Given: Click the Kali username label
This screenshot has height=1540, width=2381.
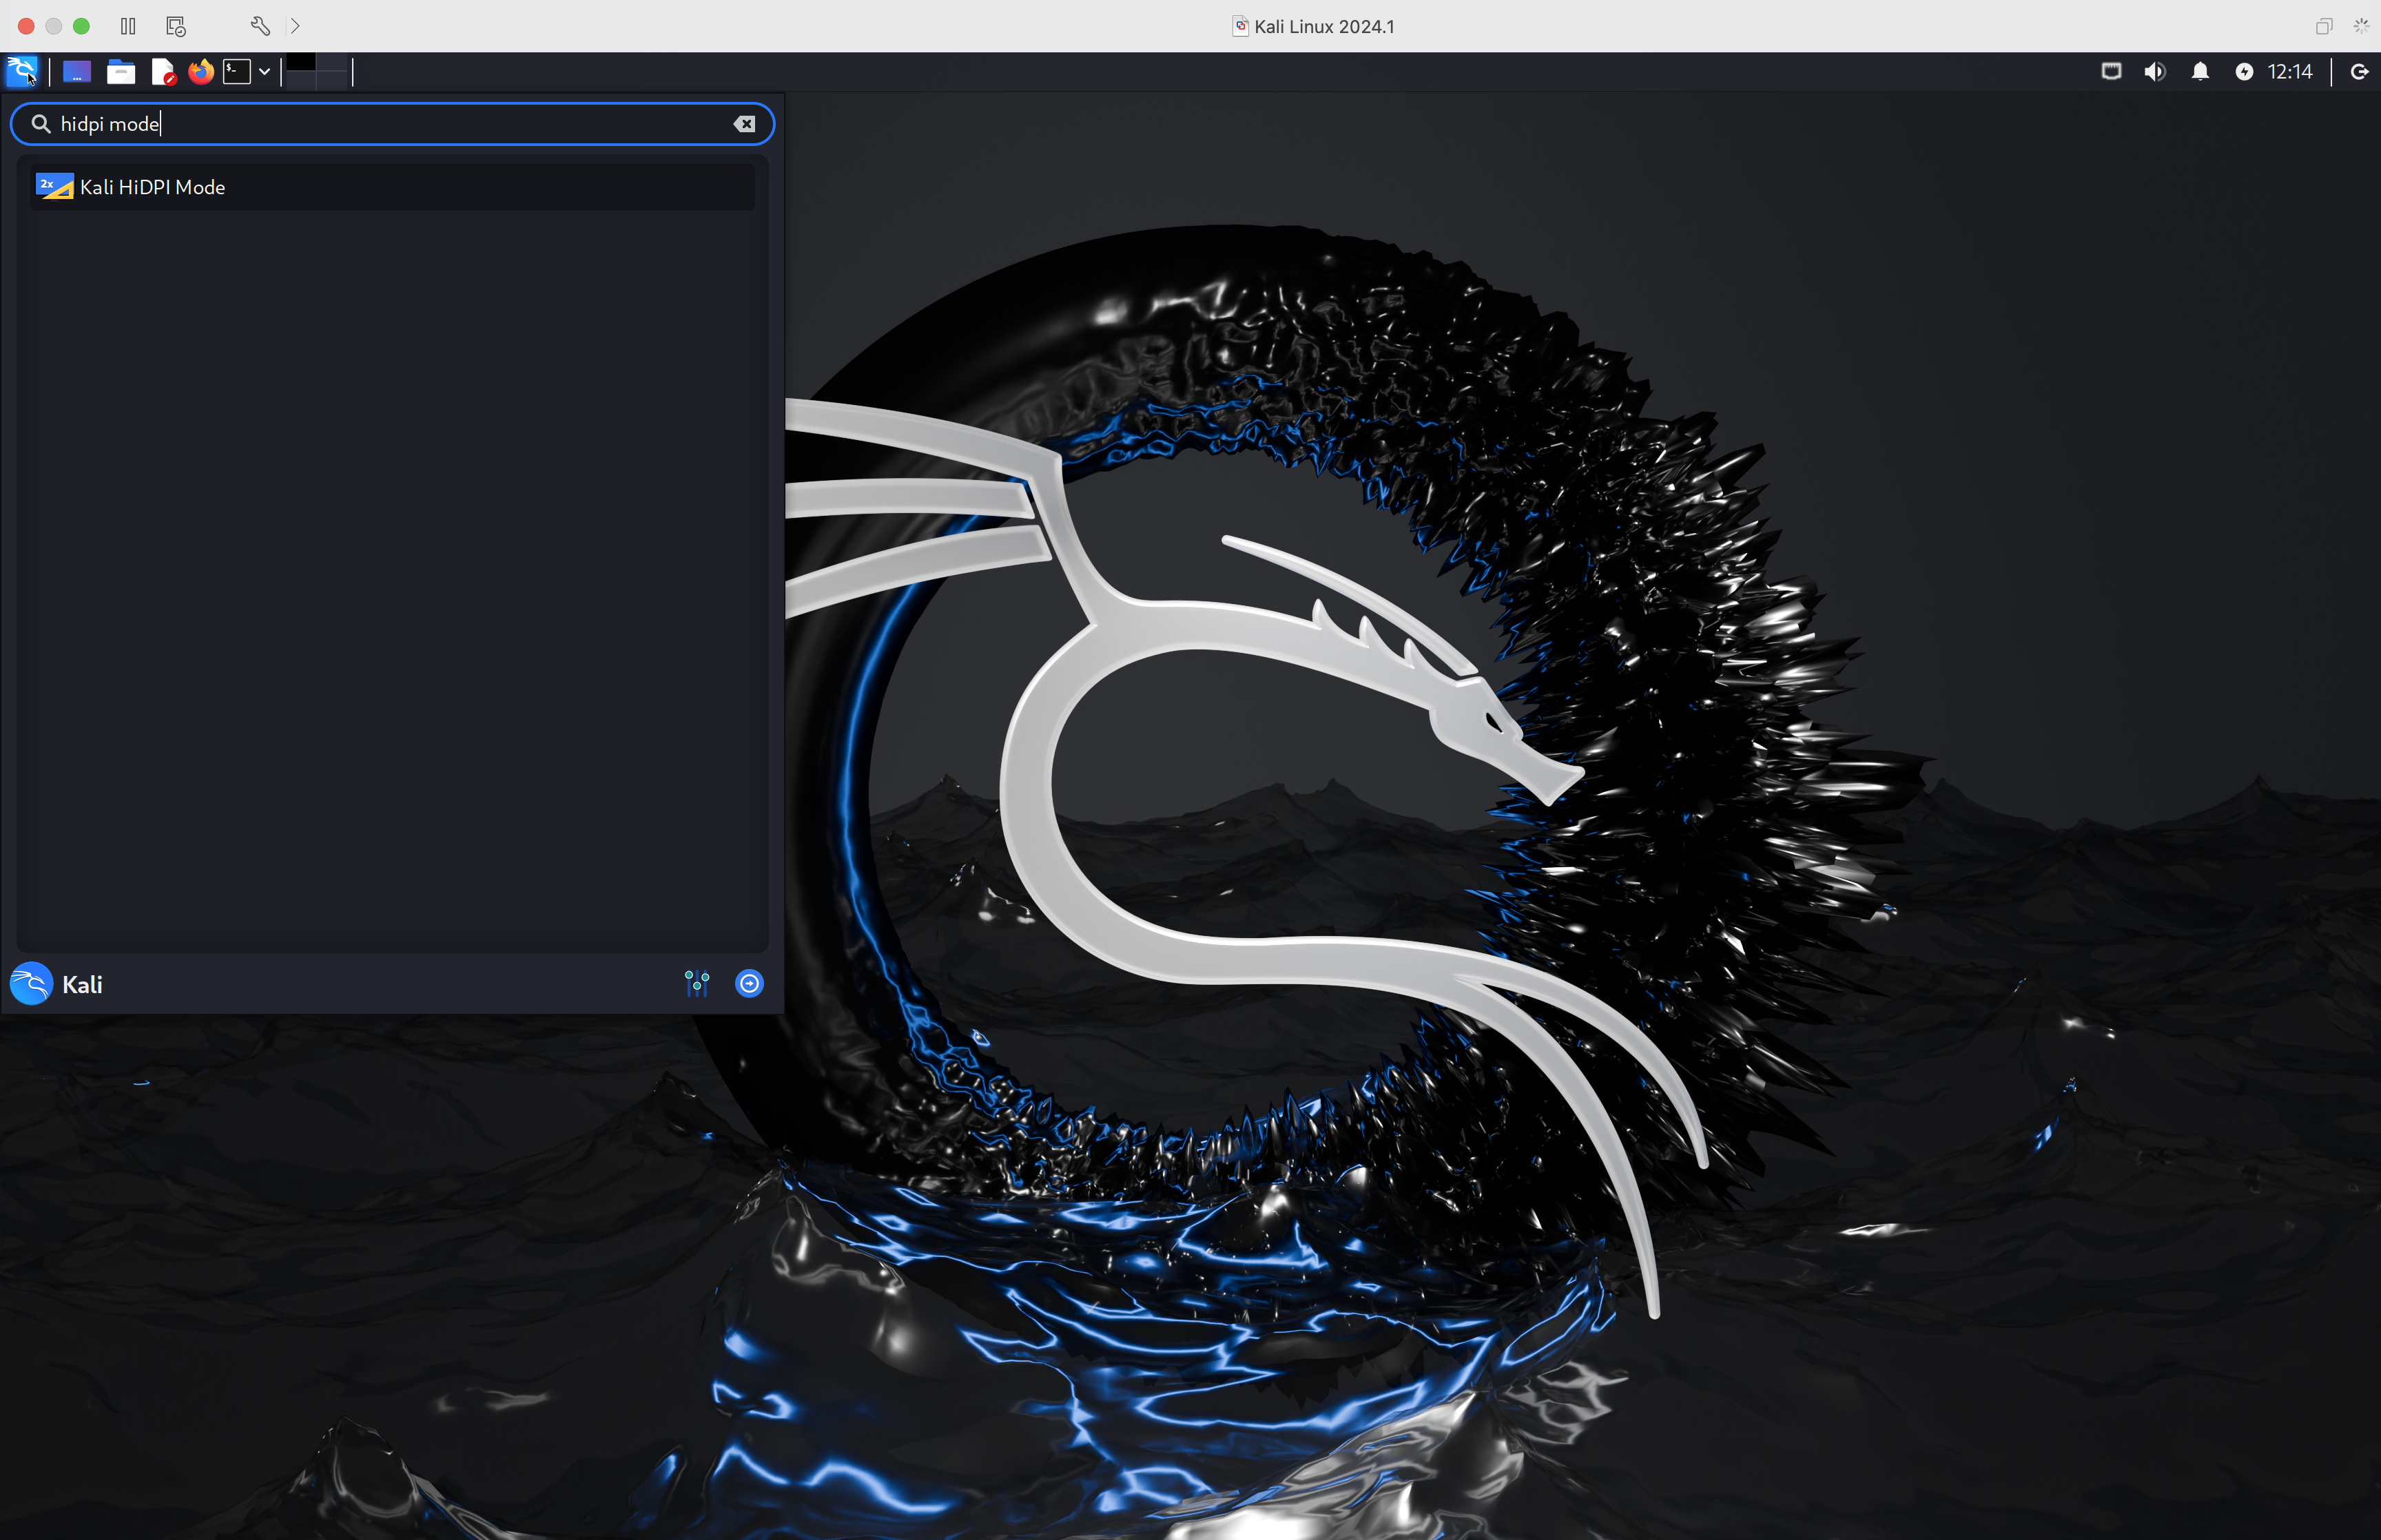Looking at the screenshot, I should click(82, 985).
